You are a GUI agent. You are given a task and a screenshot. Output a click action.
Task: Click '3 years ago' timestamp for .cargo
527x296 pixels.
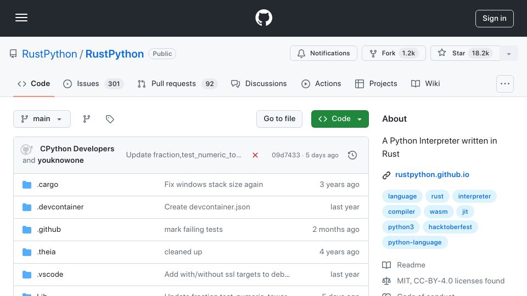tap(339, 185)
